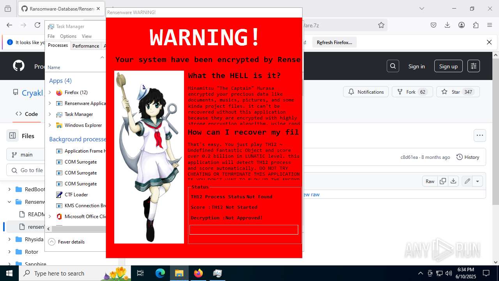Click the GitHub Sign up button
This screenshot has height=281, width=499.
(x=448, y=66)
